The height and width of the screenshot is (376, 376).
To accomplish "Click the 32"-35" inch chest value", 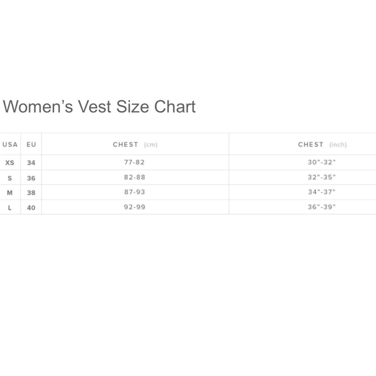I will 322,178.
